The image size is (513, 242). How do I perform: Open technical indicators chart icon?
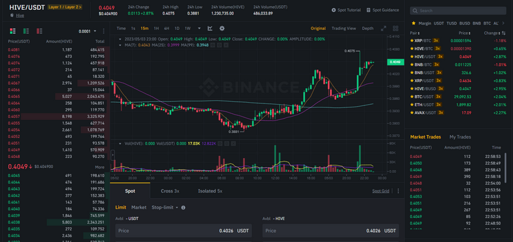coord(210,29)
